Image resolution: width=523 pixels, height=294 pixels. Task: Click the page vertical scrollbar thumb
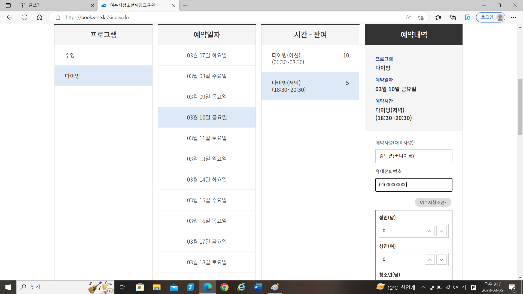(x=520, y=107)
